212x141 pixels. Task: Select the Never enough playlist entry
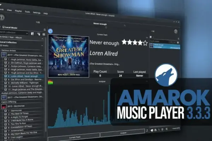(x=165, y=46)
